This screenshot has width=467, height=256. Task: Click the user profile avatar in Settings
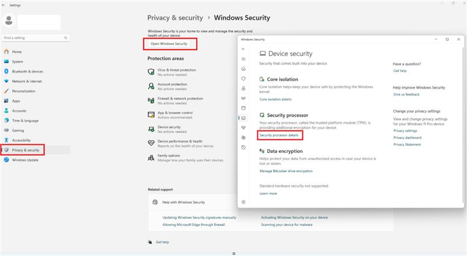click(9, 21)
